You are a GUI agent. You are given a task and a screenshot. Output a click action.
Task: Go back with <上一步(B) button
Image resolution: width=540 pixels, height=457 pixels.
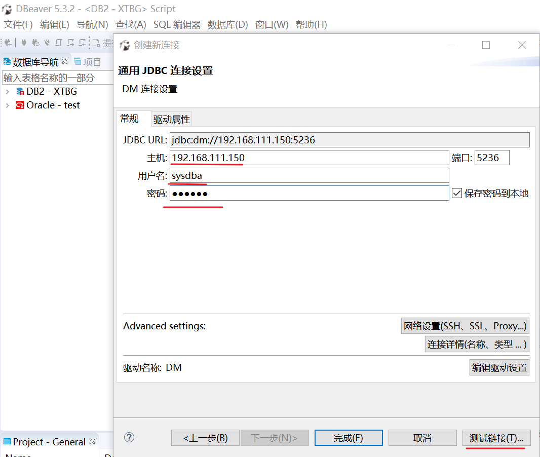[x=205, y=438]
